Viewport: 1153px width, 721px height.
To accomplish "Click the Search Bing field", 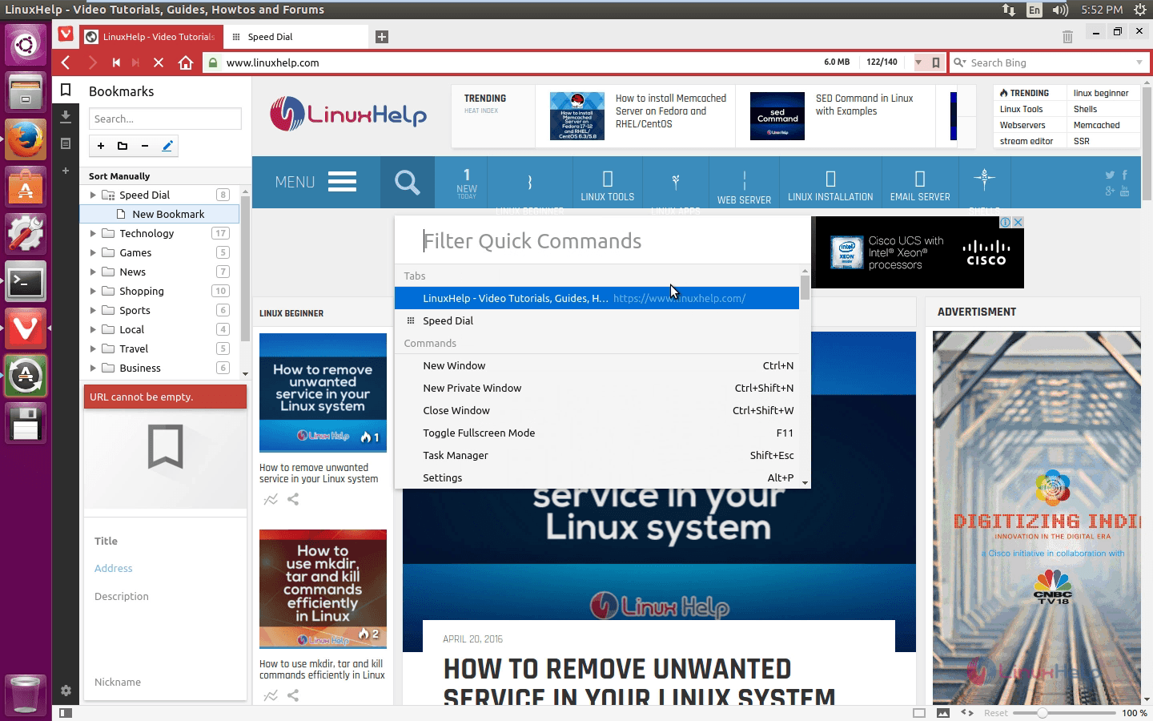I will pos(1049,62).
